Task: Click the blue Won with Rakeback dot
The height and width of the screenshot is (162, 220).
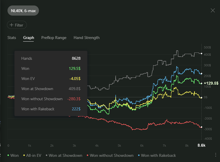Action: coord(139,155)
